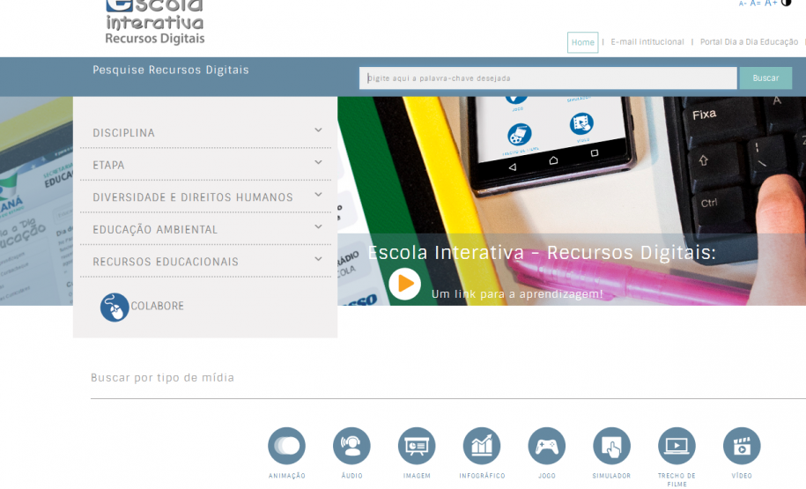
Task: Open the Animação media type icon
Action: tap(287, 445)
